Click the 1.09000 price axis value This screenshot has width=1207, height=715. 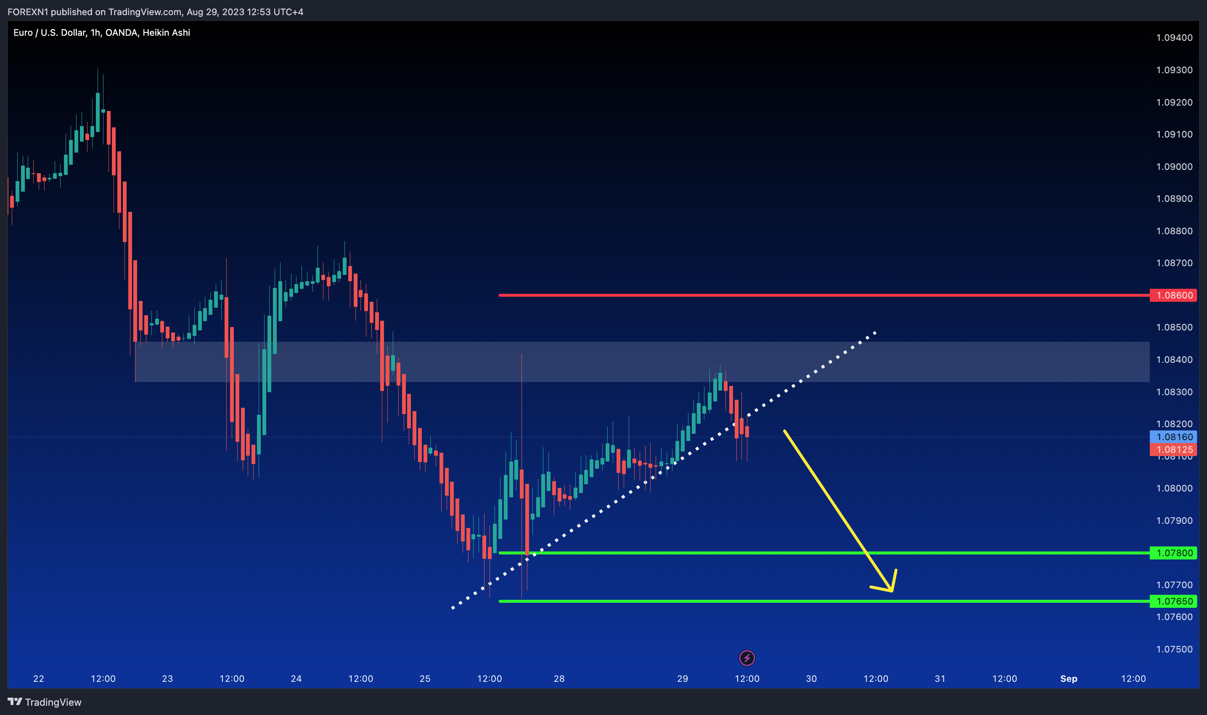coord(1174,167)
